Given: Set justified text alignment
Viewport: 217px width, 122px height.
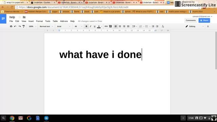Looking at the screenshot, I should (x=128, y=26).
